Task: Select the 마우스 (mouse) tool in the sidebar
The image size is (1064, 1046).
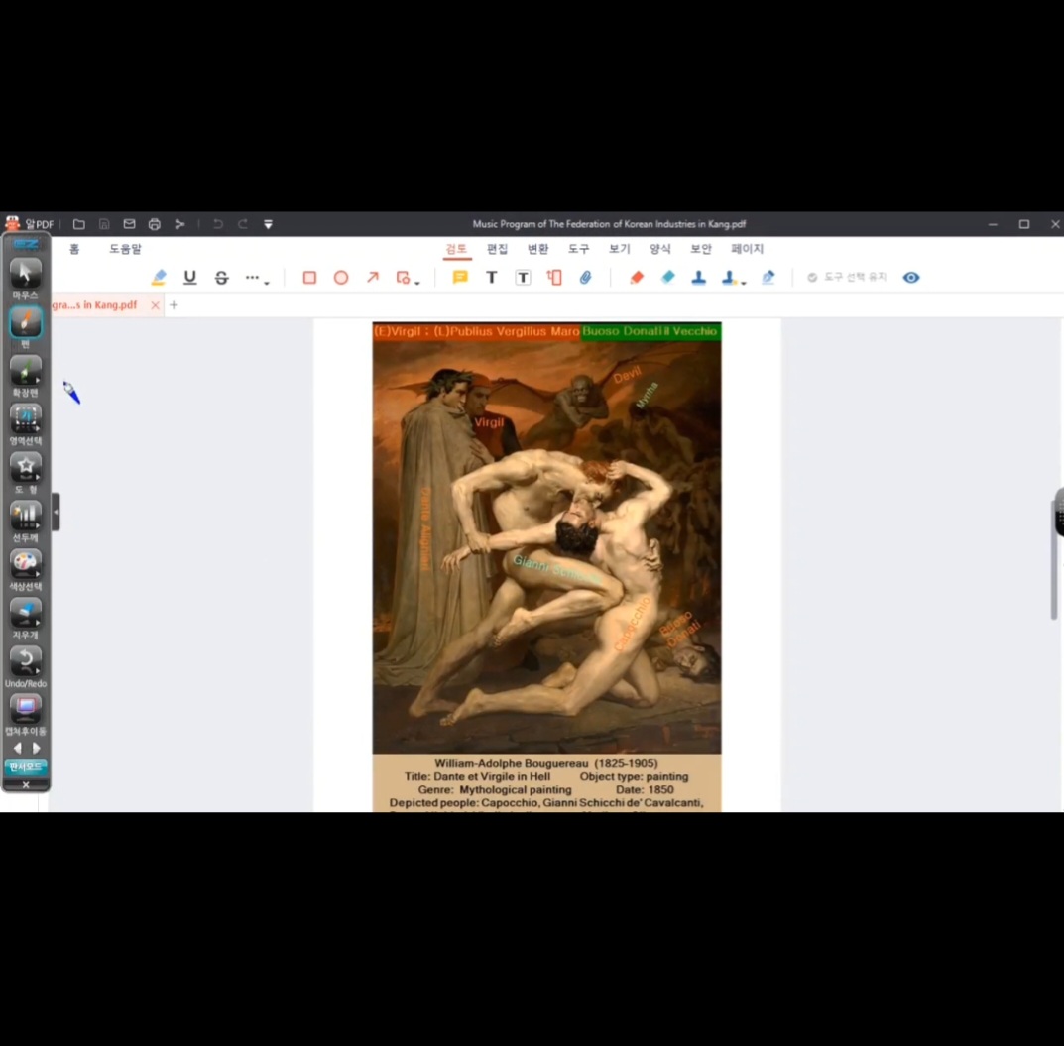Action: point(25,279)
